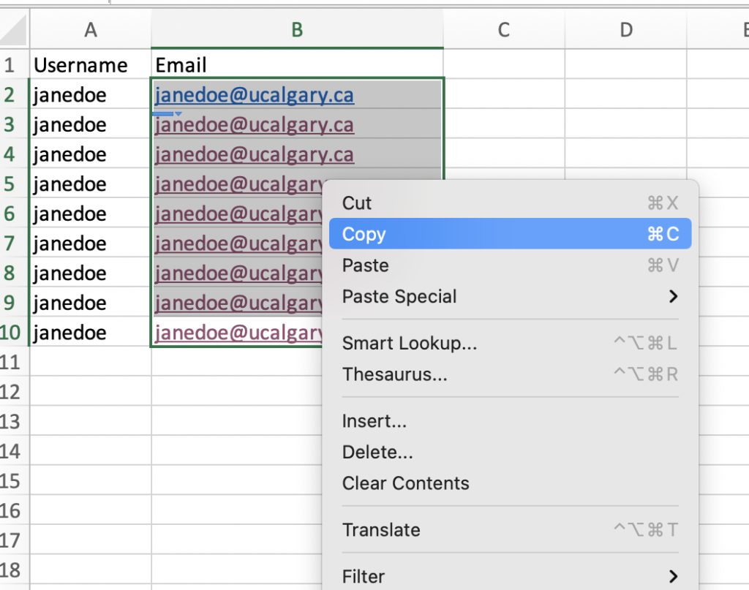Choose Insert… in the context menu
This screenshot has width=749, height=590.
tap(510, 421)
